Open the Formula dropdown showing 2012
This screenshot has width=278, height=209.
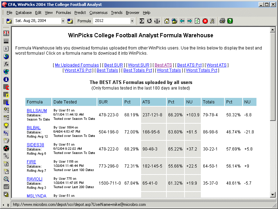(132, 21)
